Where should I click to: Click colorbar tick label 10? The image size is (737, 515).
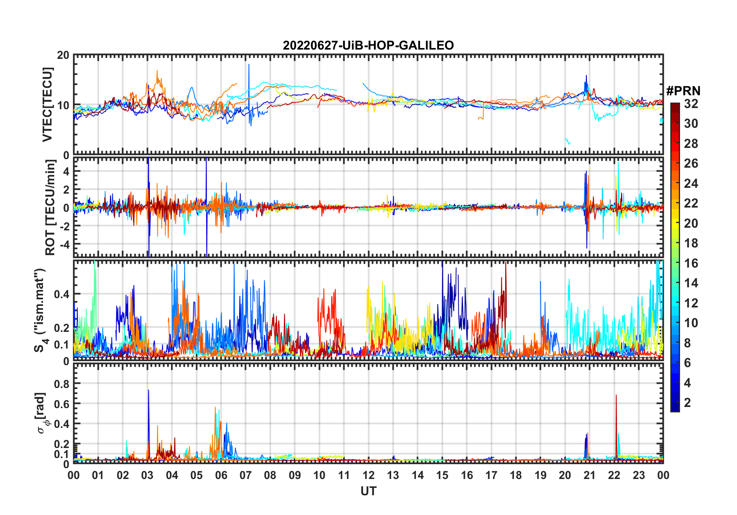click(691, 323)
